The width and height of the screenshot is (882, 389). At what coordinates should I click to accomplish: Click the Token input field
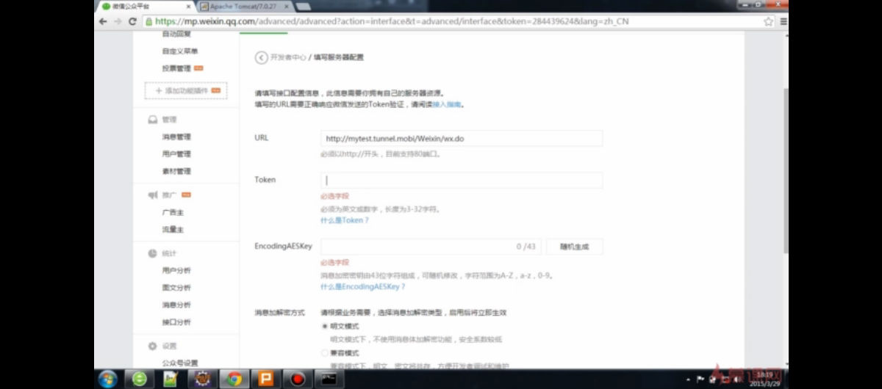(x=462, y=180)
